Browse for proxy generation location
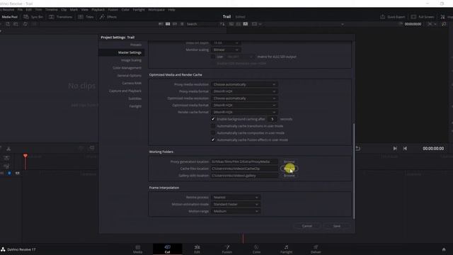Screen dimensions: 453x255 point(289,161)
